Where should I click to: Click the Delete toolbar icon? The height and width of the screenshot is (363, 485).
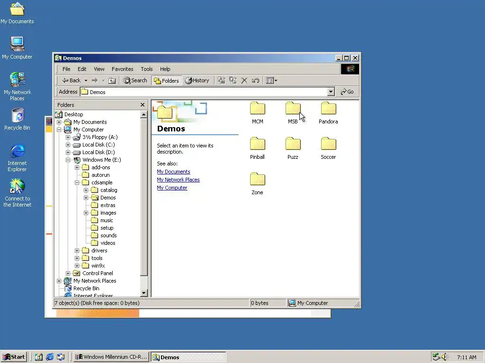click(x=244, y=80)
